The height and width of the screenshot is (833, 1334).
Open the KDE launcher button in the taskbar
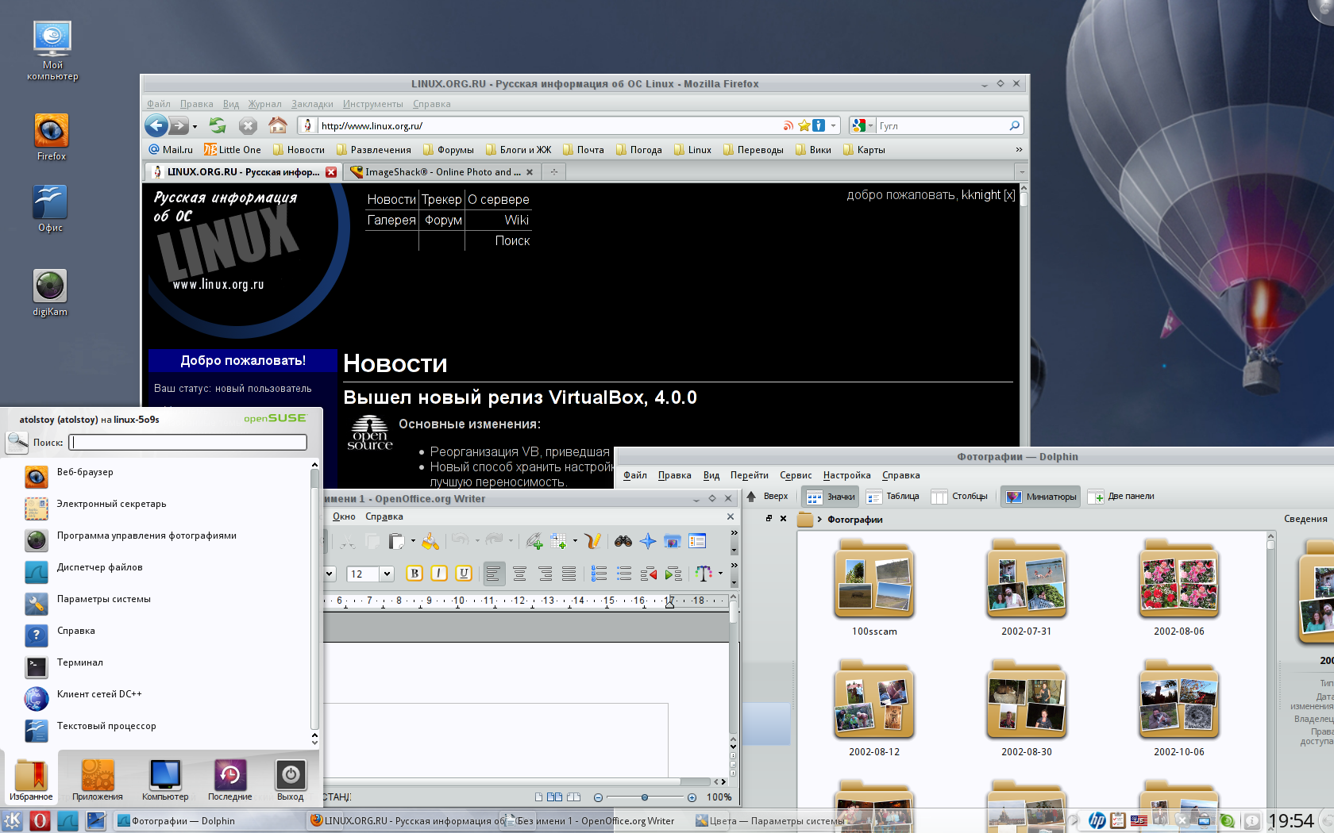[13, 820]
